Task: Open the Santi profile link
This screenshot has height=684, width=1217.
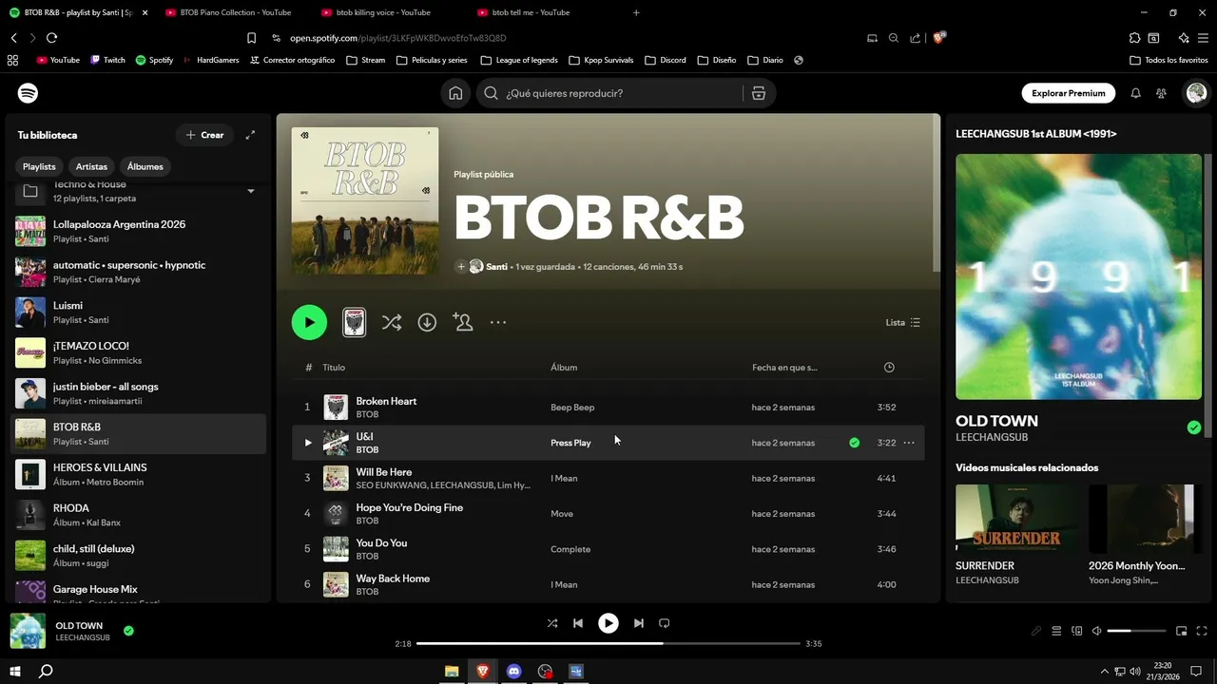Action: (496, 267)
